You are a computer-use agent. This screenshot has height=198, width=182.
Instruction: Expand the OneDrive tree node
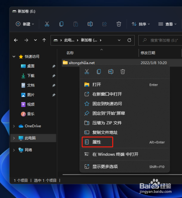pyautogui.click(x=14, y=126)
